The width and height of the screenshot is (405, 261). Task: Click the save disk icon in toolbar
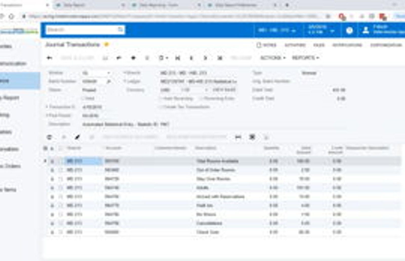105,58
